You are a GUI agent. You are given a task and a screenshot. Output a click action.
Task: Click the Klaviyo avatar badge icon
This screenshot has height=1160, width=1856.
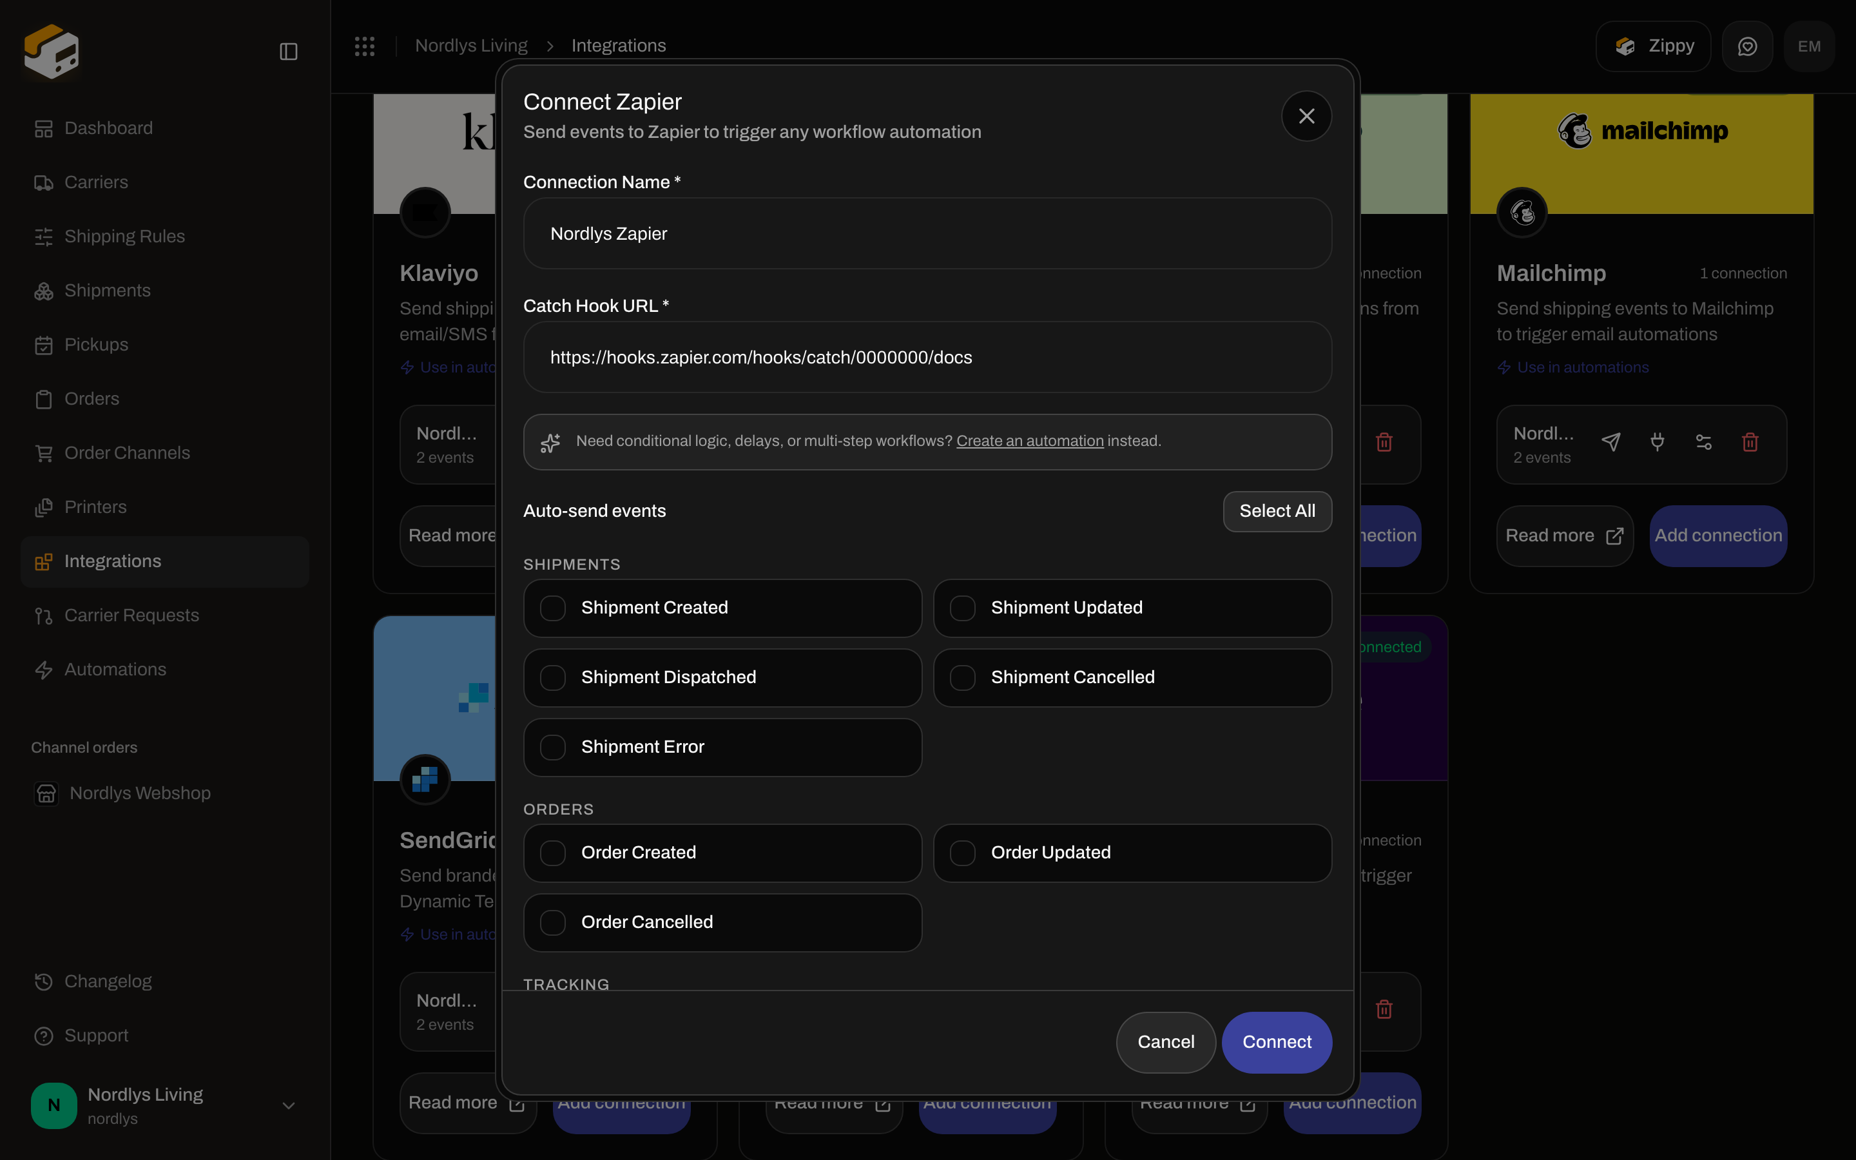click(x=425, y=212)
